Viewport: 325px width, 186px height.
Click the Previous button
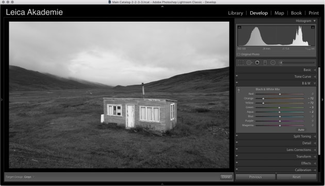pos(255,177)
